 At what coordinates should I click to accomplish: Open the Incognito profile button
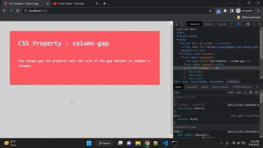tap(245, 11)
